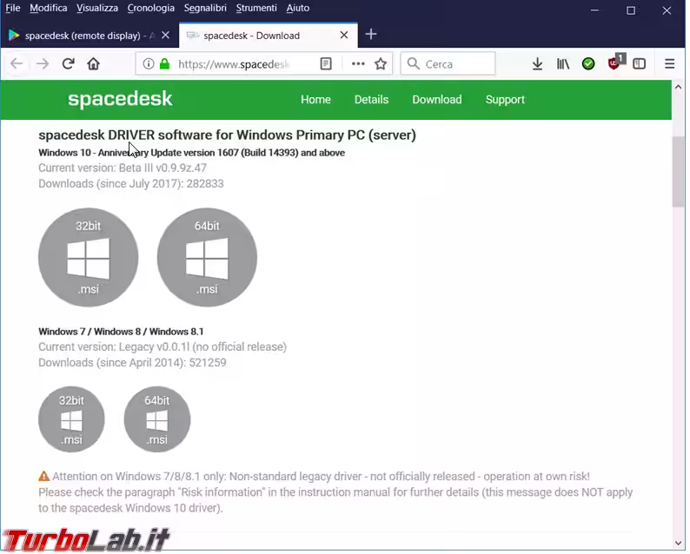Open the Modifica menu
690x554 pixels.
49,8
